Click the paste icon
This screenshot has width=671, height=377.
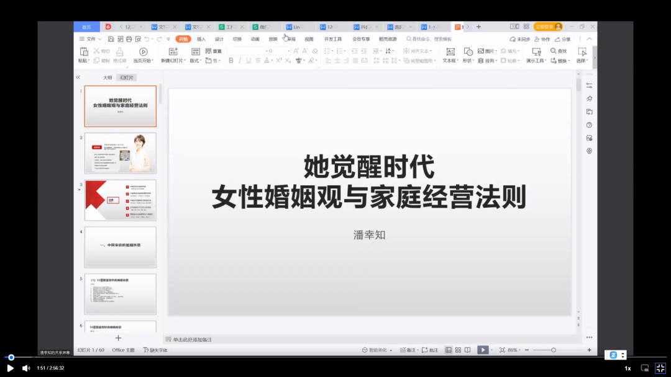coord(83,52)
